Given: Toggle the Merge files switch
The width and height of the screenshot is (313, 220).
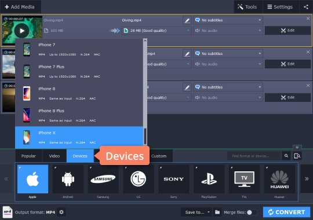Looking at the screenshot, I should tap(252, 212).
